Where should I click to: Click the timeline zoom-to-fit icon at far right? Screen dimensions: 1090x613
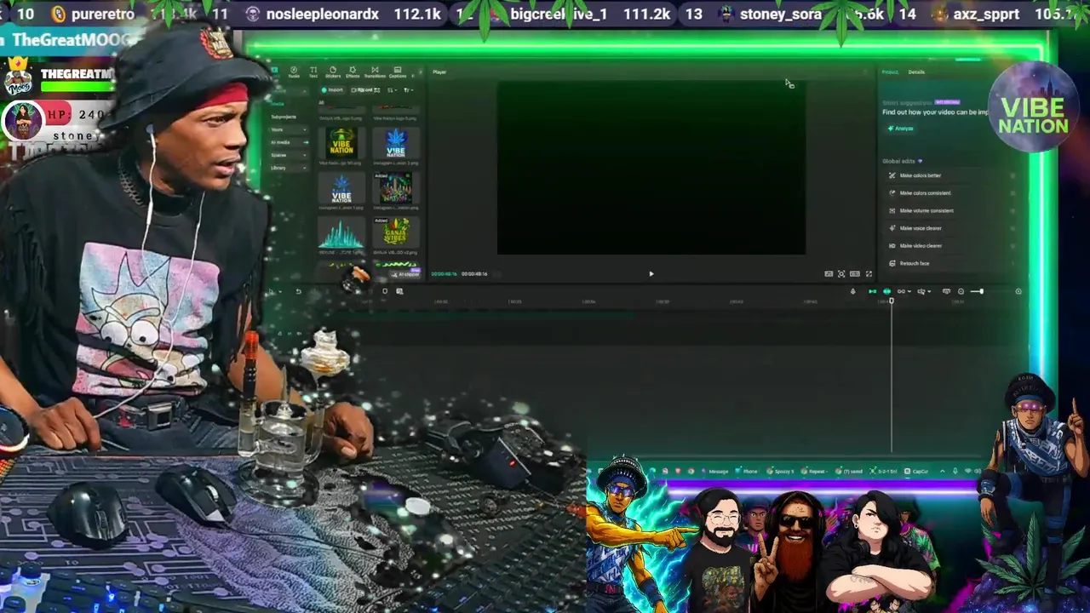[x=1018, y=291]
